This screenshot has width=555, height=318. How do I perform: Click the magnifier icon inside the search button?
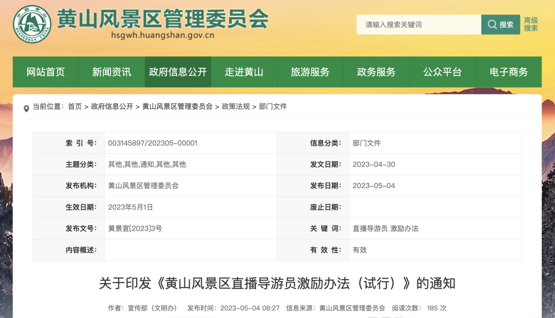point(492,24)
